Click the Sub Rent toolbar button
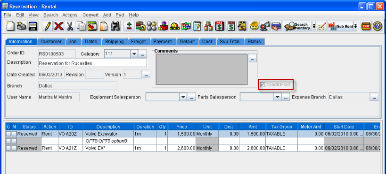The height and width of the screenshot is (174, 386). (x=340, y=26)
